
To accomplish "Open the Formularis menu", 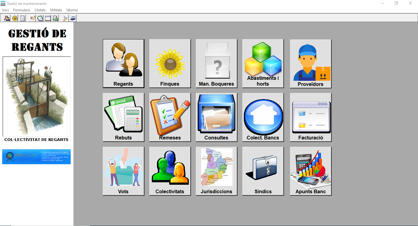I will pos(22,10).
